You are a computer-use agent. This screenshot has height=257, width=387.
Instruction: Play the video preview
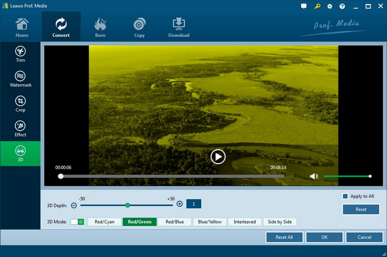218,156
